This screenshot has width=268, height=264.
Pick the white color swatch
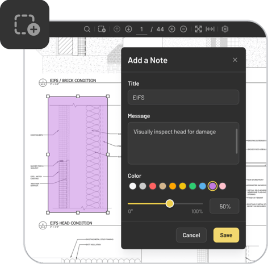133,186
